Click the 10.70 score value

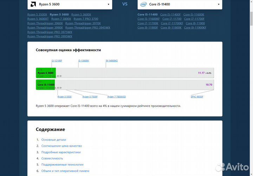click(x=209, y=85)
